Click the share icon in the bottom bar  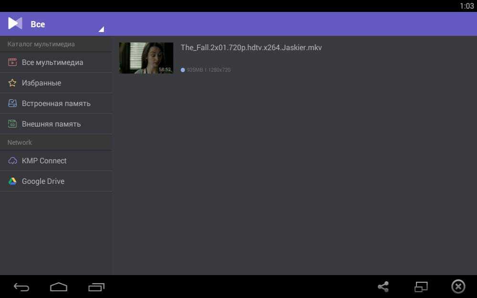(x=384, y=287)
